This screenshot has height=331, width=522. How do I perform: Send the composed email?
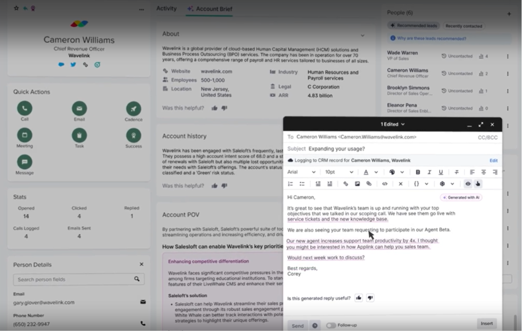tap(297, 326)
